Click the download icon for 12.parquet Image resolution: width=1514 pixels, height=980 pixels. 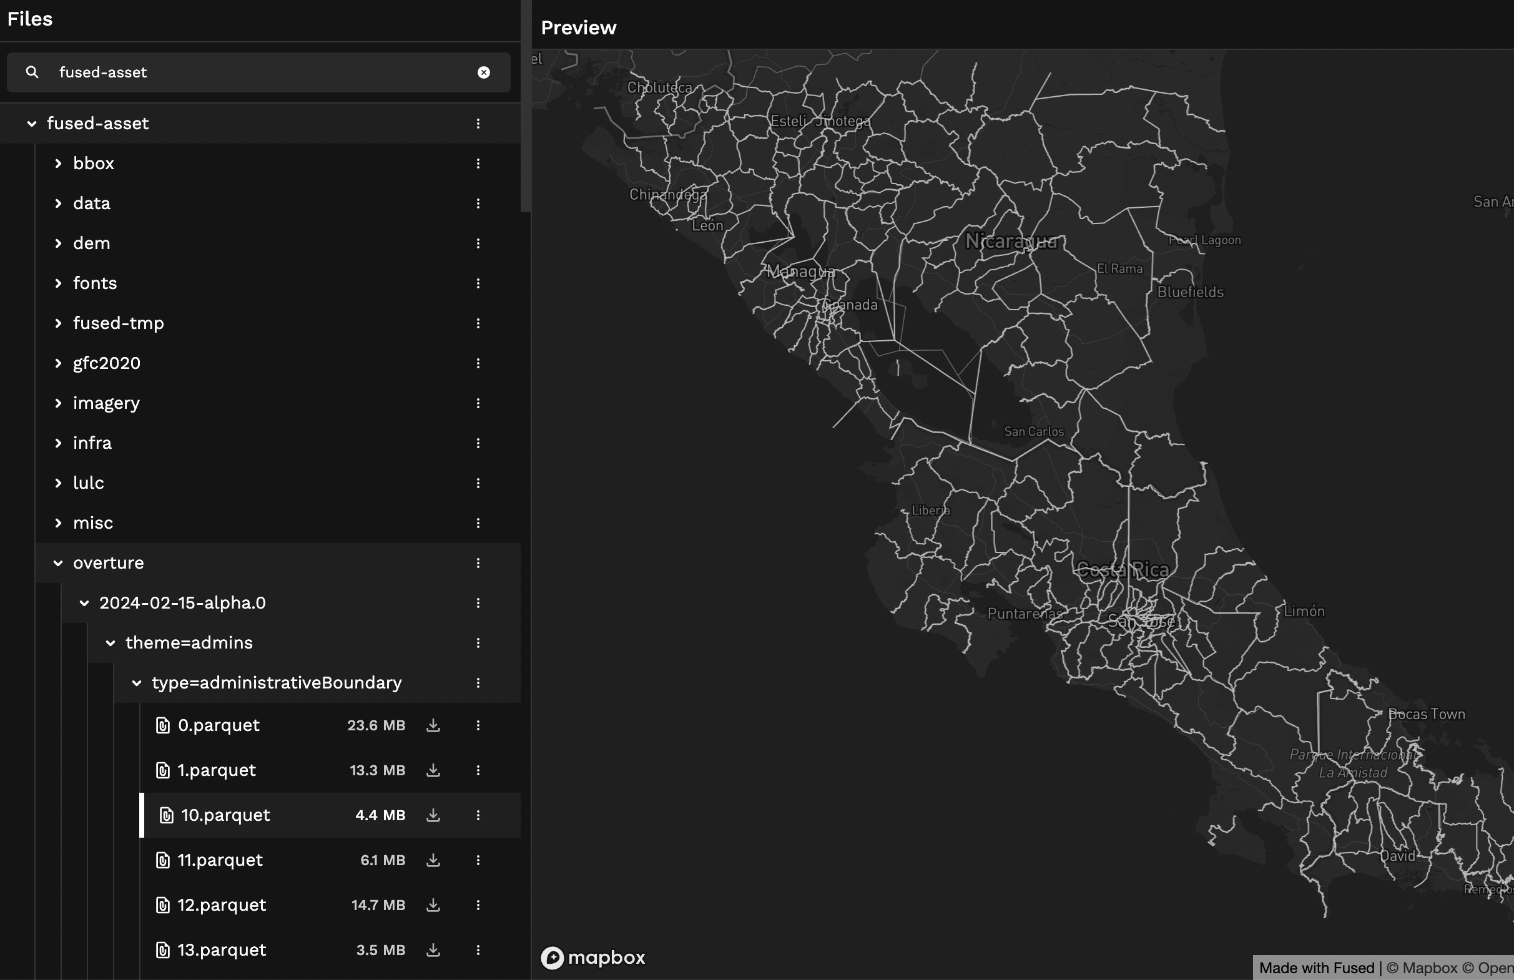coord(434,905)
